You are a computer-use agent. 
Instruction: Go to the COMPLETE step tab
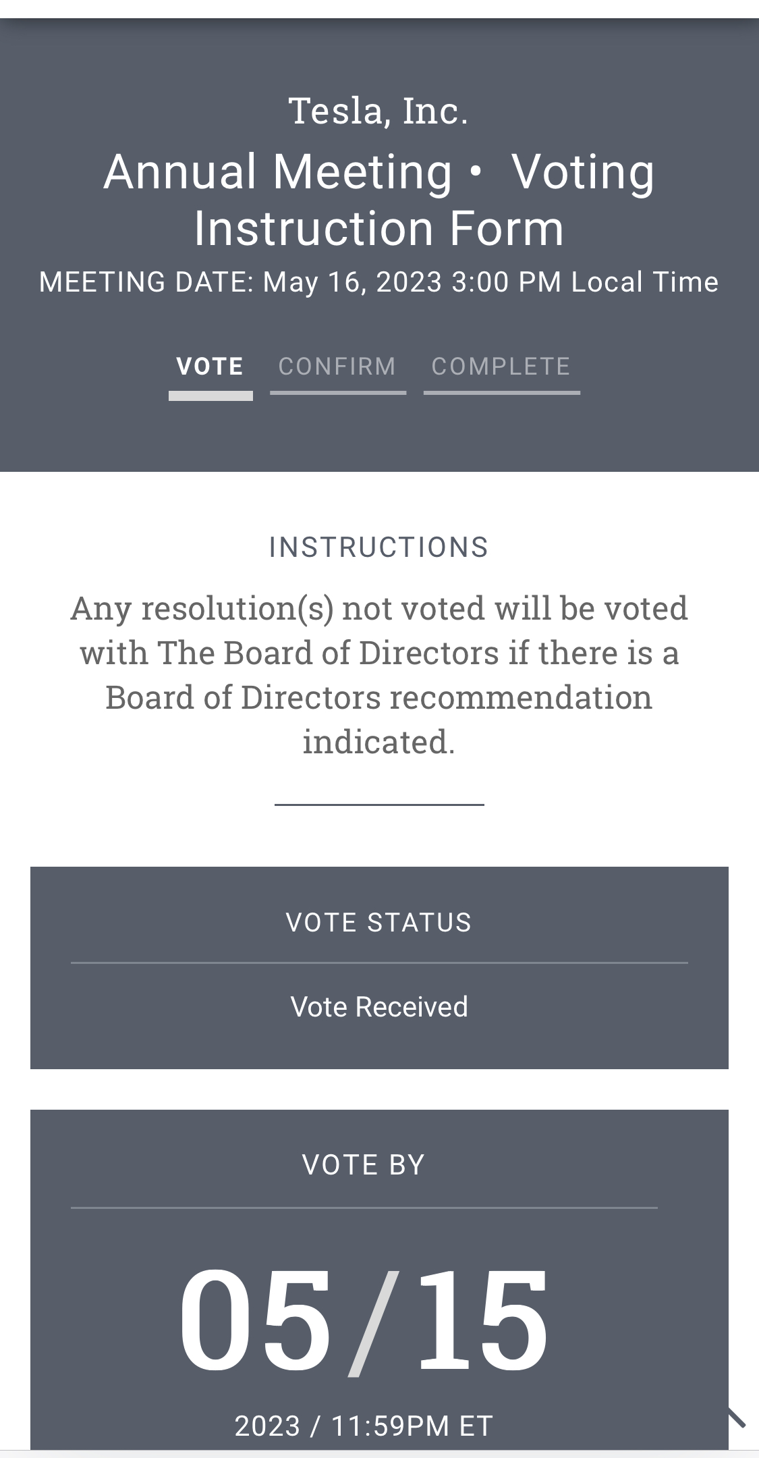point(501,367)
